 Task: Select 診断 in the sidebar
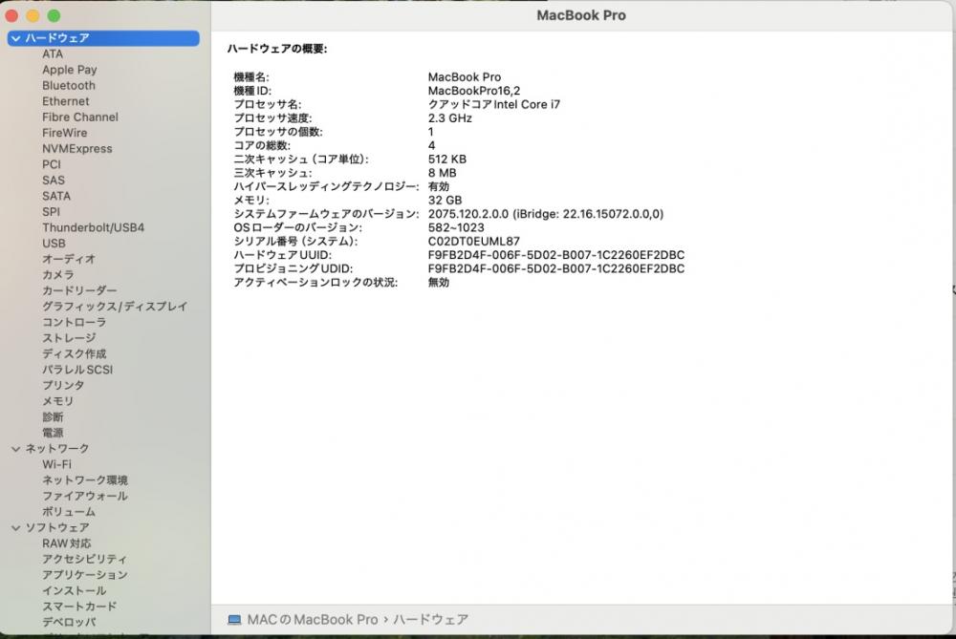click(53, 417)
